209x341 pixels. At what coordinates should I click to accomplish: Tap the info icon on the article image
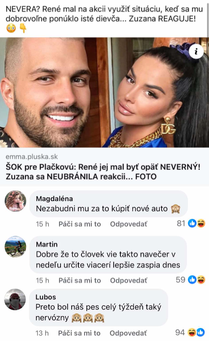[196, 51]
